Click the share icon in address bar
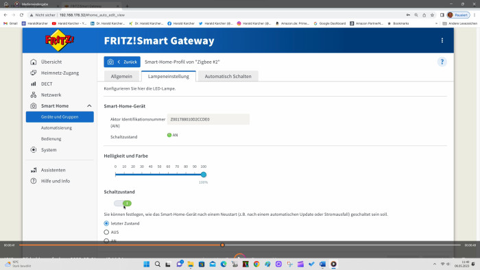Image resolution: width=480 pixels, height=270 pixels. pos(424,14)
